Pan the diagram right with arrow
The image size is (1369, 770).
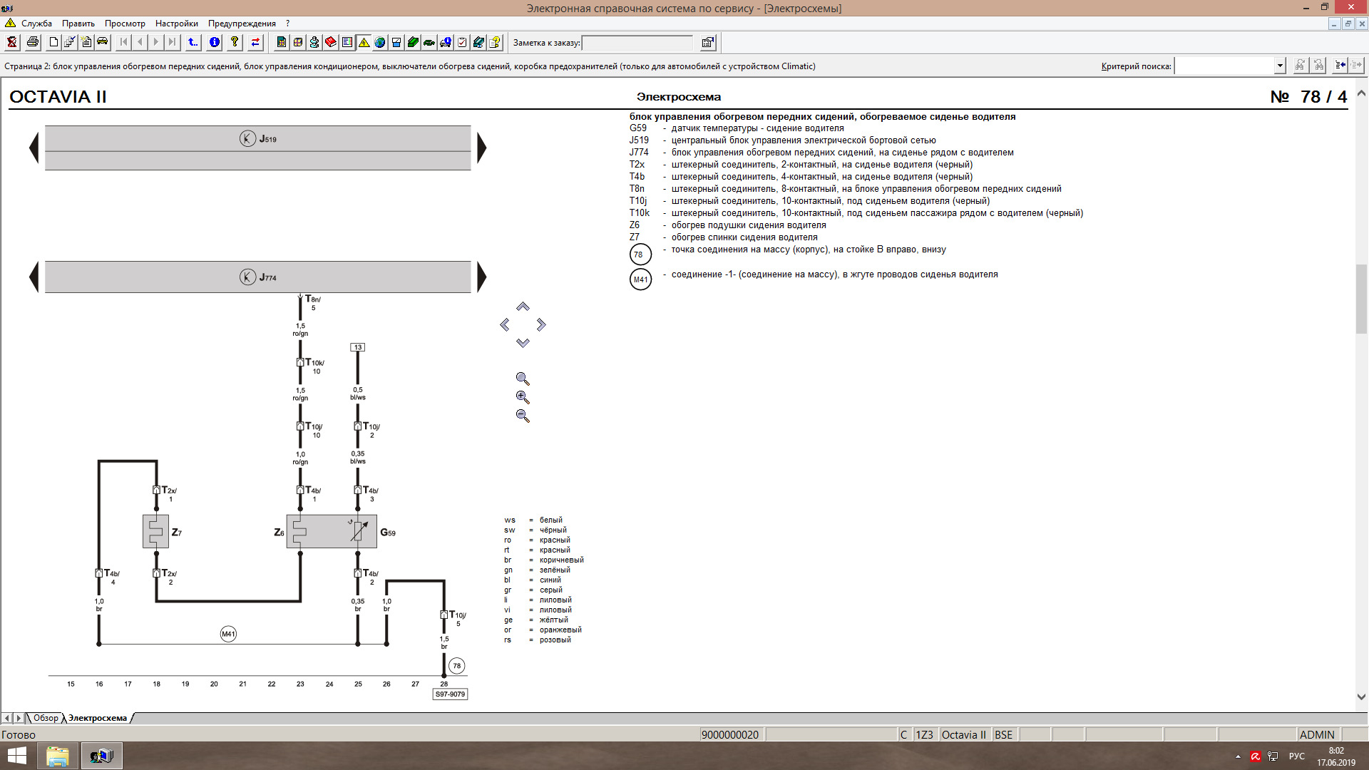tap(541, 325)
